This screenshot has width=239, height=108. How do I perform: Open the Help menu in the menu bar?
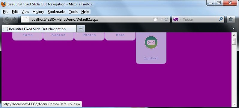click(x=85, y=12)
